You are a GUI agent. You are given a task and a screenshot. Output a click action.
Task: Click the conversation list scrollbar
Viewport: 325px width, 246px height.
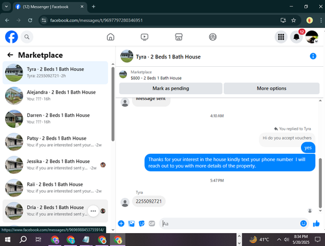click(x=113, y=104)
